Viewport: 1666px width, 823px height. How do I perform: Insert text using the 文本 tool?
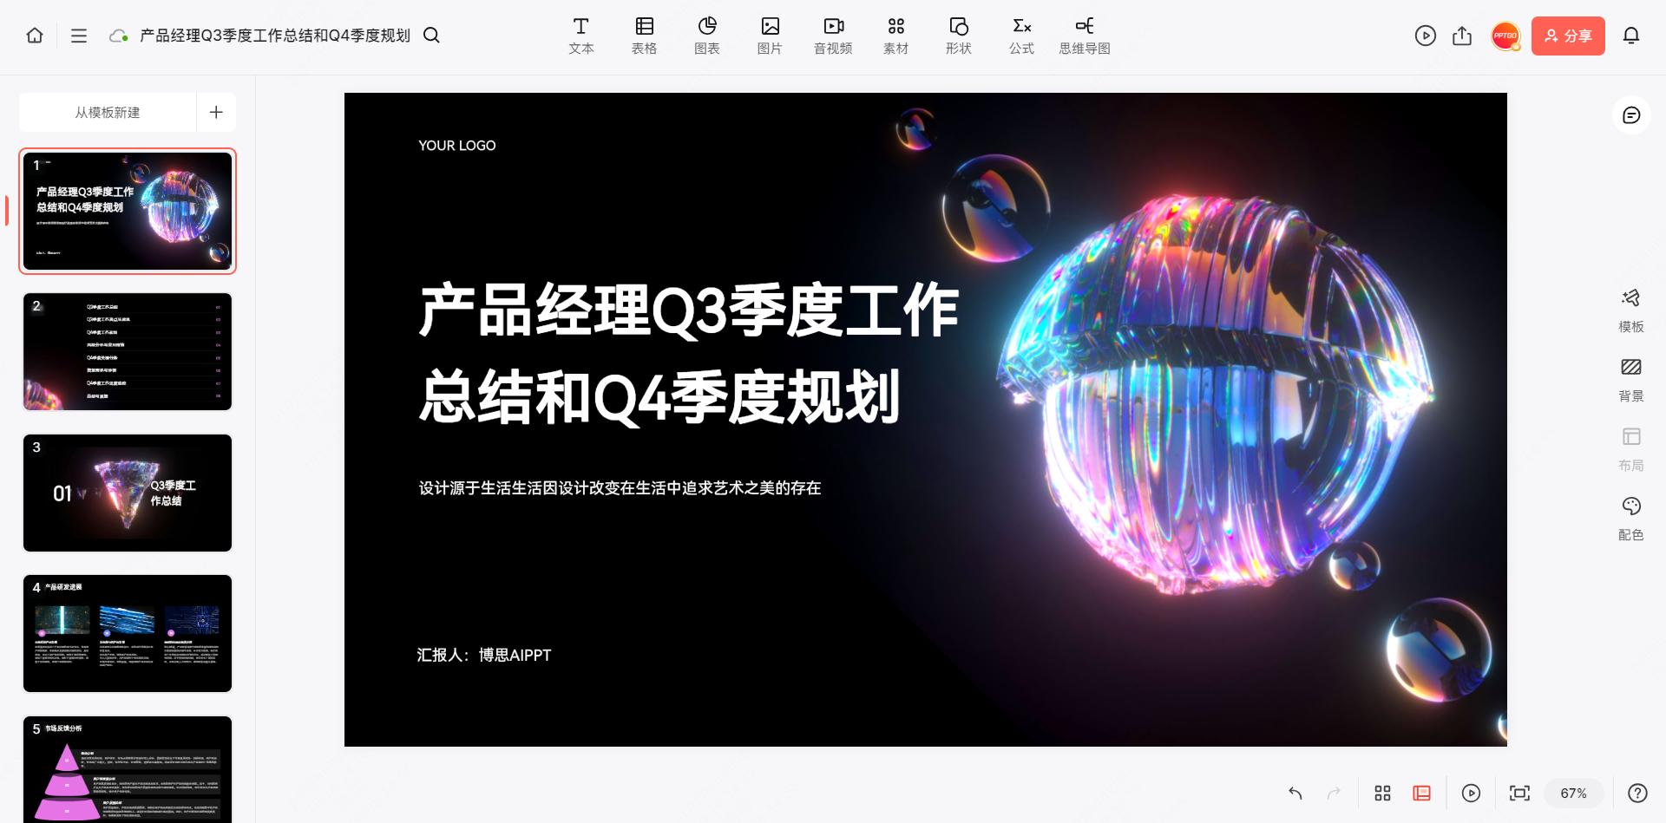pyautogui.click(x=580, y=36)
